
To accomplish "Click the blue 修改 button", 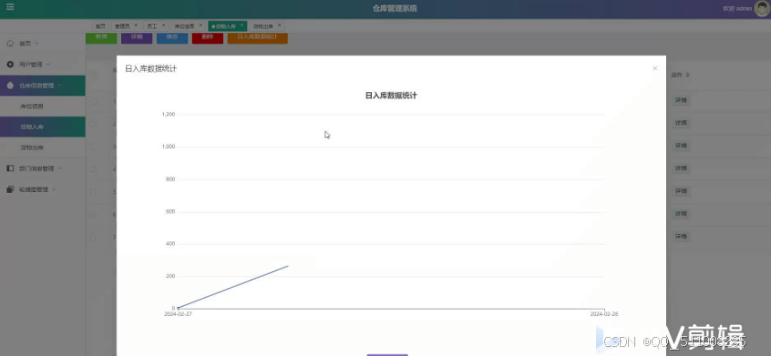I will coord(172,37).
